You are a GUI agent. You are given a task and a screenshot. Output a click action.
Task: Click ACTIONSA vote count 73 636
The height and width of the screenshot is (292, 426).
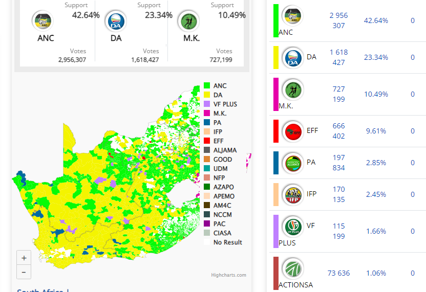click(x=338, y=273)
